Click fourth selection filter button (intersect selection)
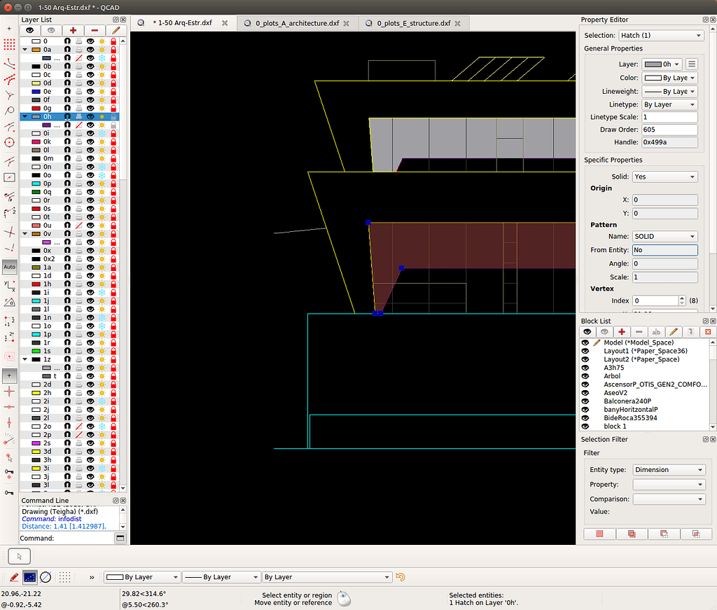This screenshot has width=717, height=610. 696,534
